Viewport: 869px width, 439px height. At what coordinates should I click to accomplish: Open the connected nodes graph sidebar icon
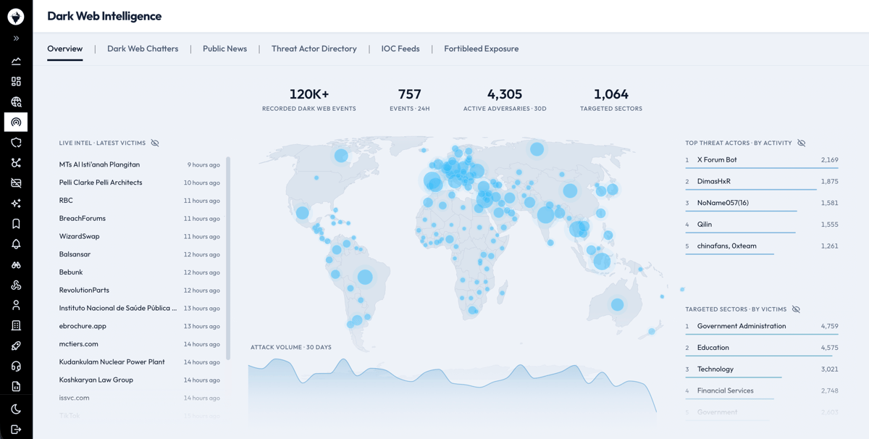tap(16, 163)
